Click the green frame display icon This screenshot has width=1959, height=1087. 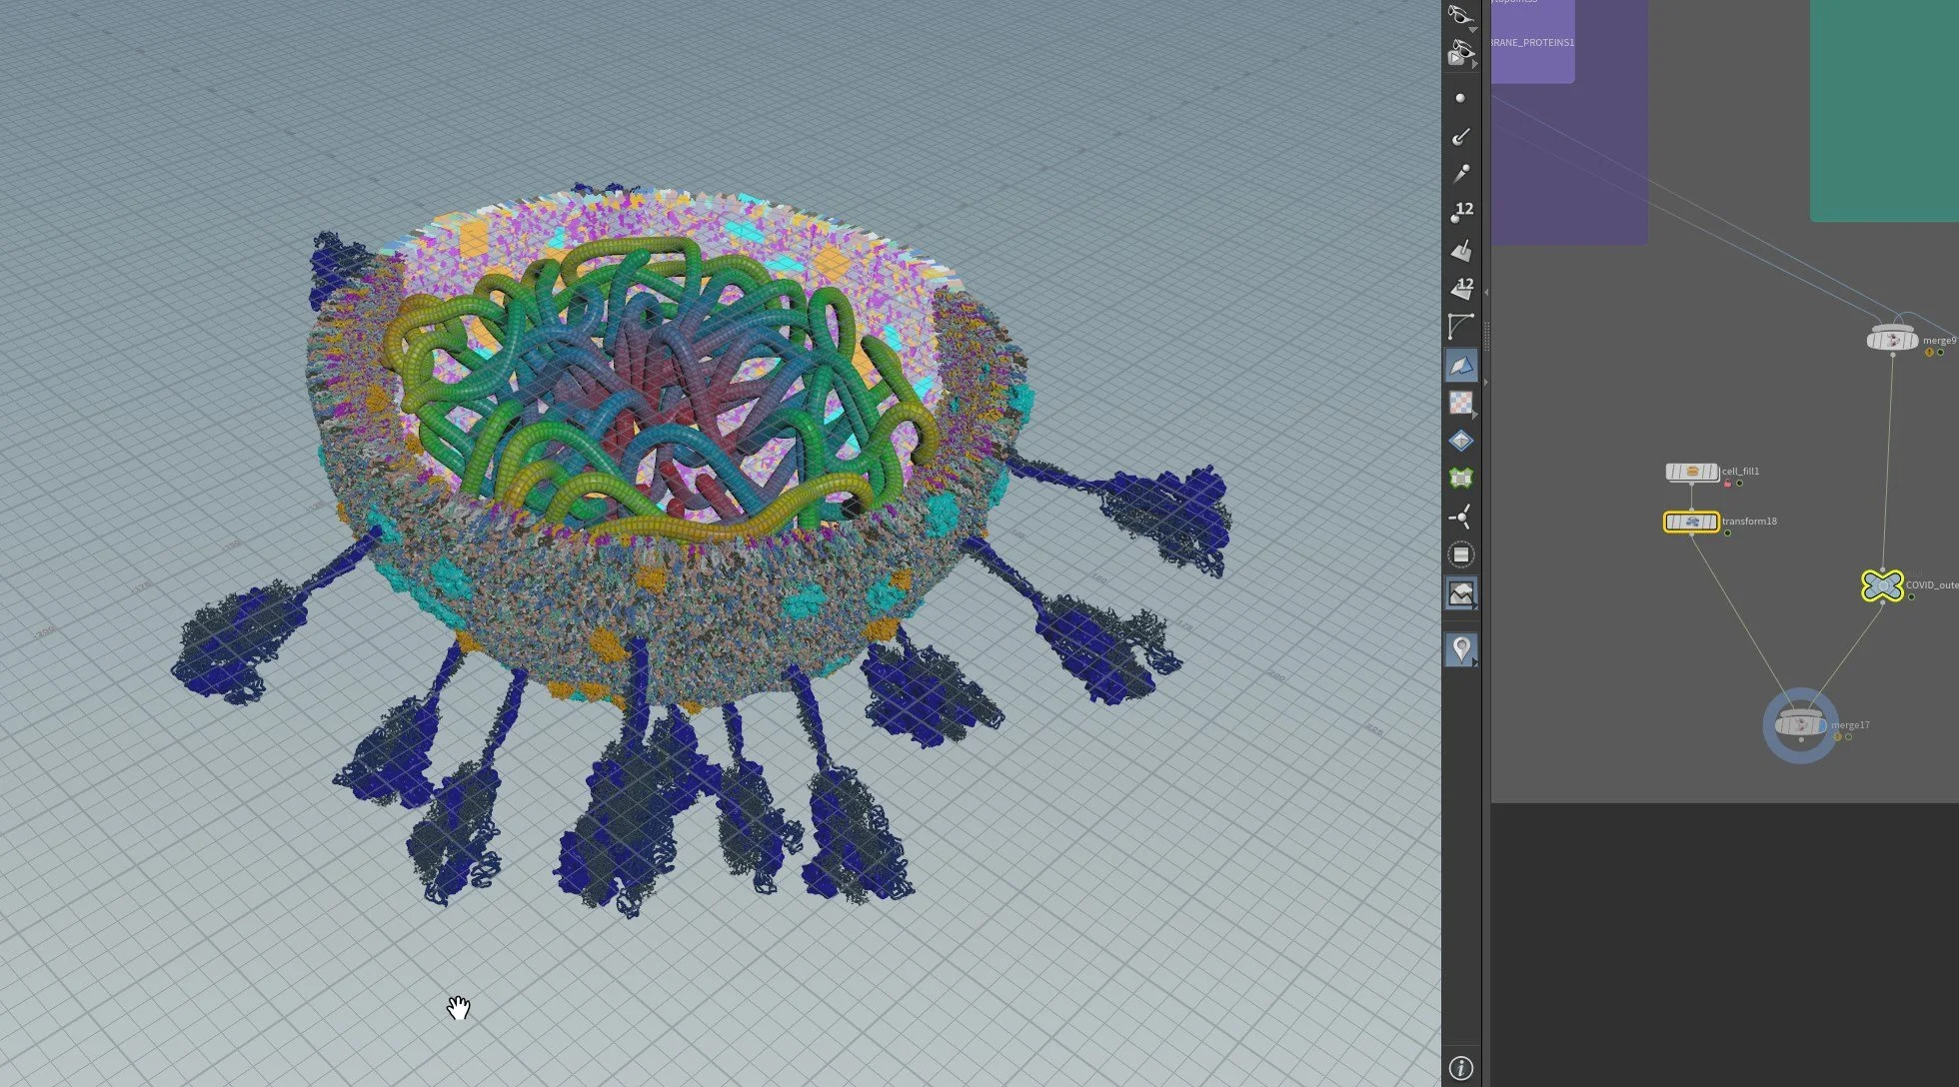[1460, 479]
